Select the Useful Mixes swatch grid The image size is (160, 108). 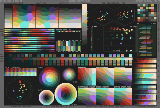[146, 13]
